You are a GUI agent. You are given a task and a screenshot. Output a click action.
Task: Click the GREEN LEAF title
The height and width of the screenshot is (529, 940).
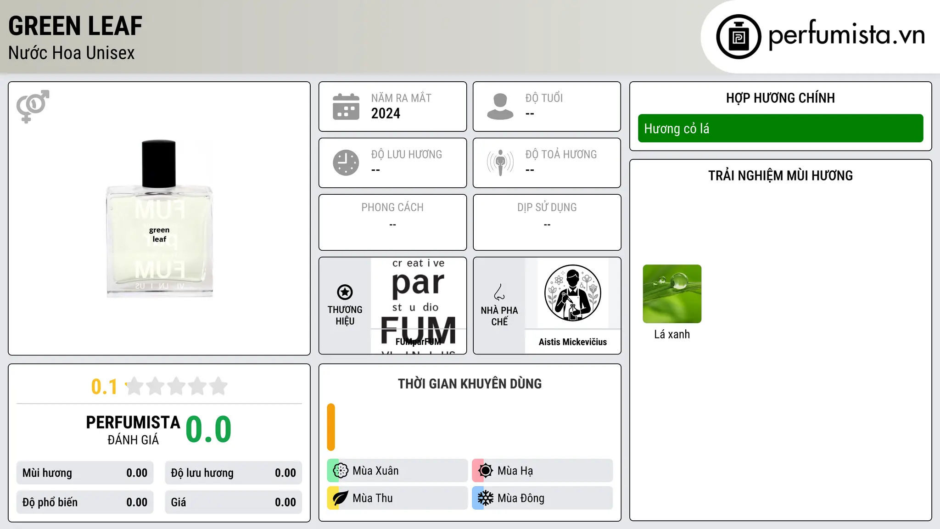[75, 26]
